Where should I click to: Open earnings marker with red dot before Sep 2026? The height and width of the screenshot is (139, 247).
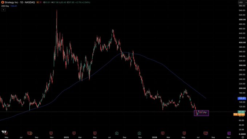(x=205, y=133)
